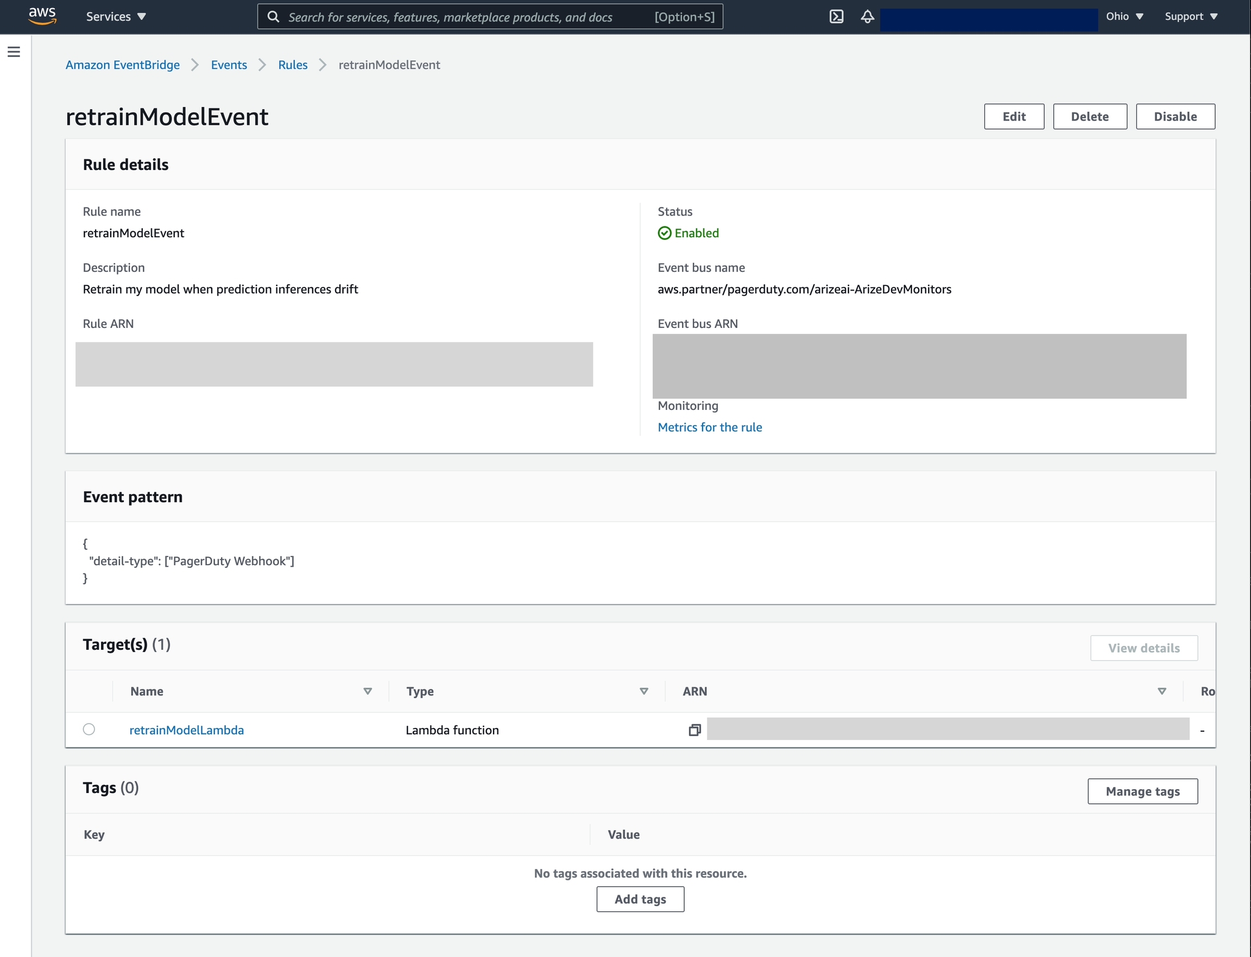This screenshot has width=1251, height=957.
Task: Open the notifications bell
Action: (x=867, y=16)
